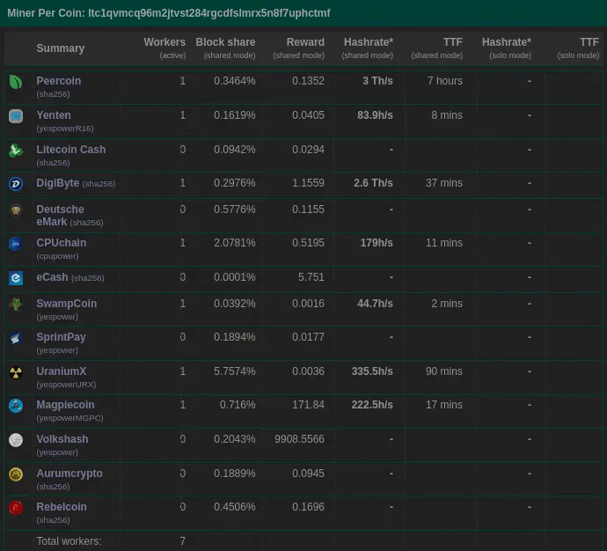Click the eCash blue square icon

[16, 278]
